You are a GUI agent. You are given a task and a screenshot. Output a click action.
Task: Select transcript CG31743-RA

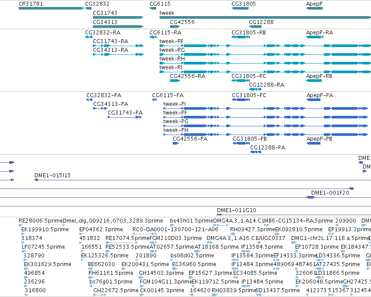coord(118,46)
